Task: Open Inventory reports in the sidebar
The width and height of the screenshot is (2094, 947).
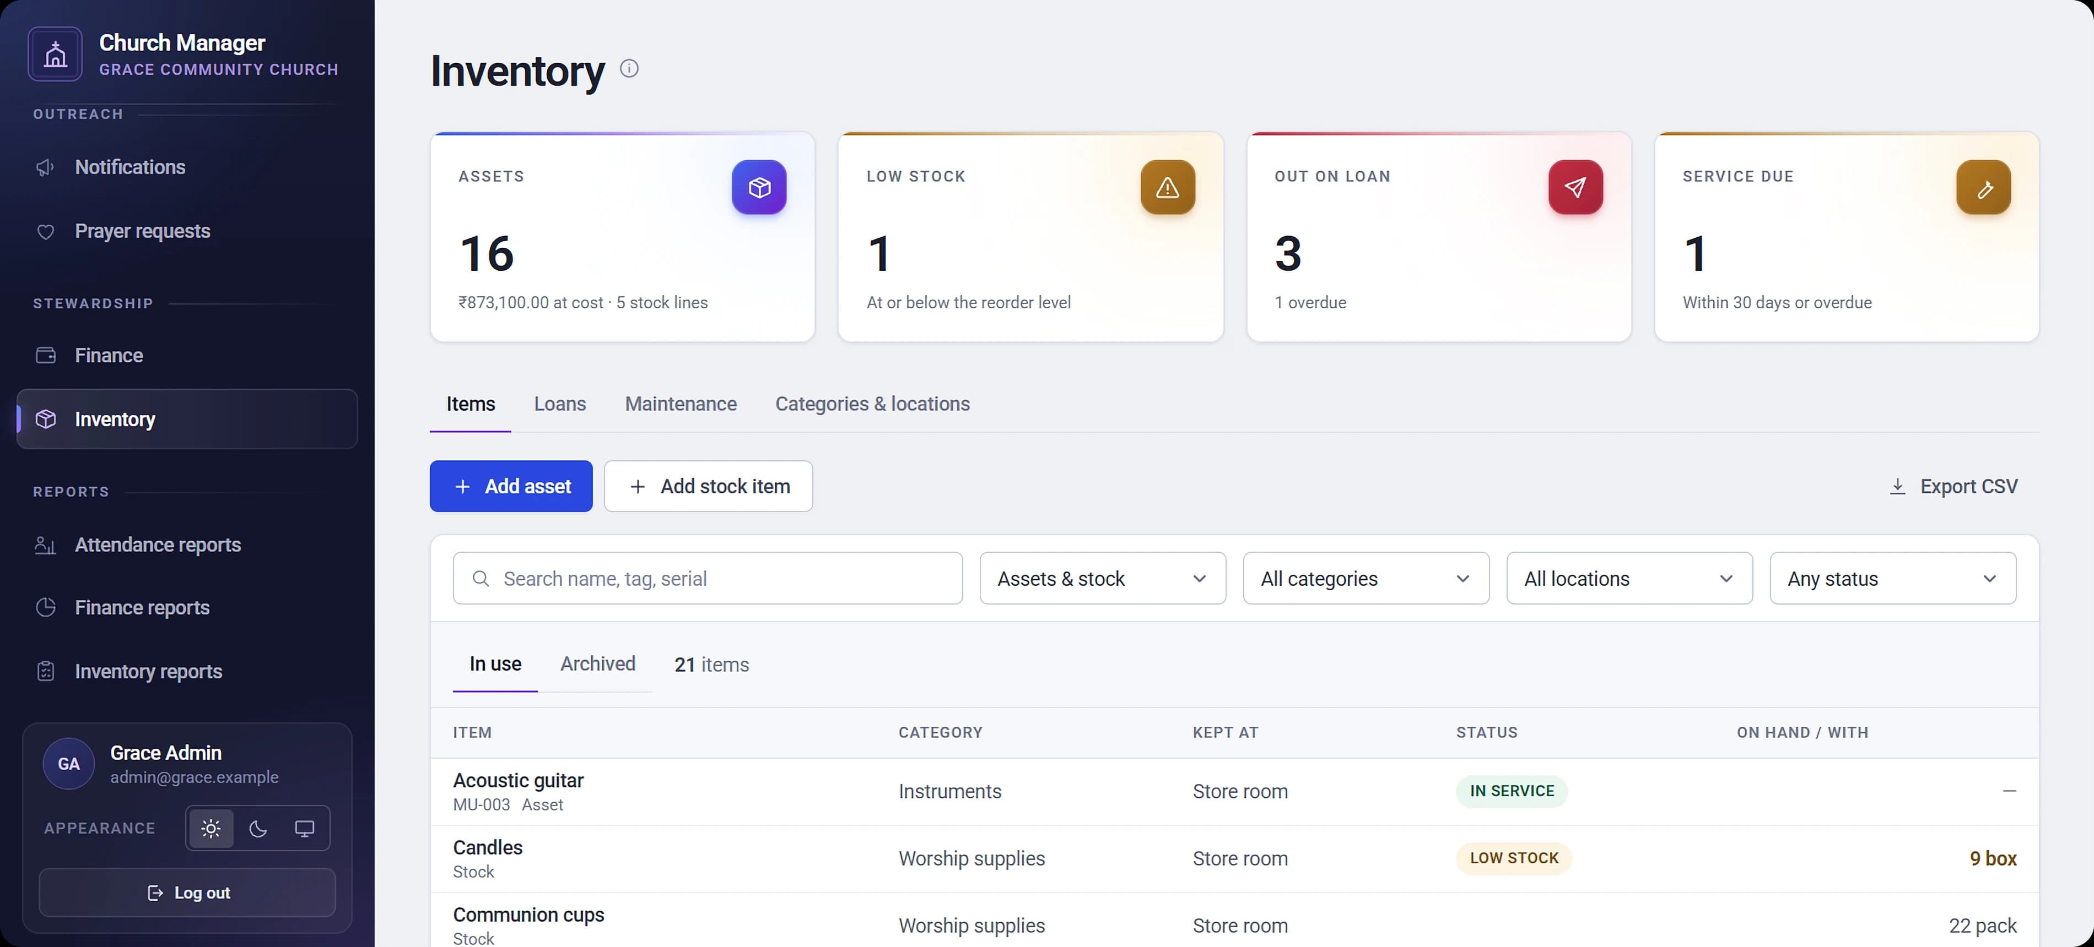Action: coord(187,672)
